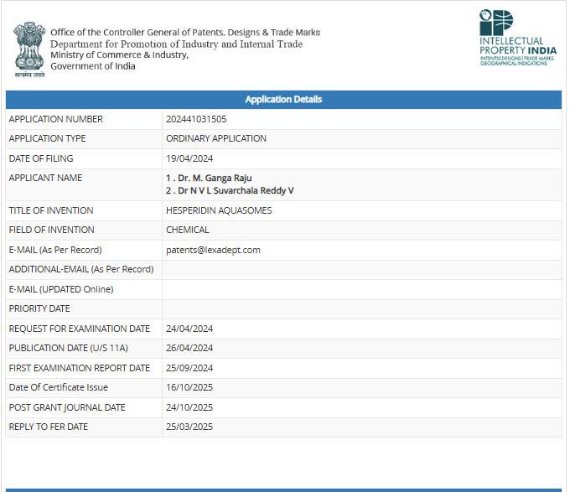Click the Intellectual Property India logo
This screenshot has height=492, width=570.
pos(517,39)
